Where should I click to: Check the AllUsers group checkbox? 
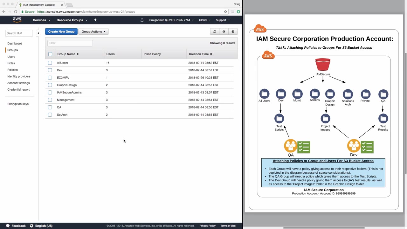click(50, 63)
